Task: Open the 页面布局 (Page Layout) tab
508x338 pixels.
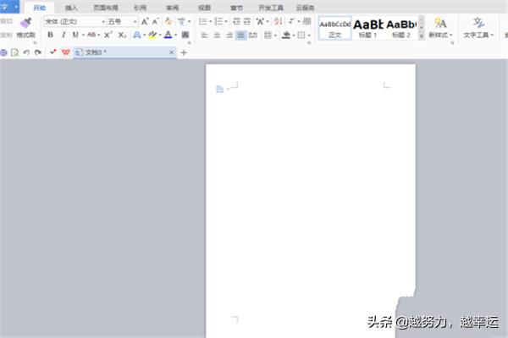Action: [106, 7]
